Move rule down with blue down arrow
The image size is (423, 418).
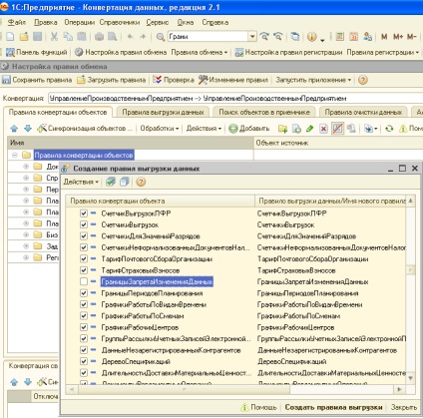click(28, 129)
